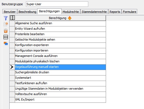This screenshot has height=109, width=144.
Task: Click the grid selector icon in table header
Action: 13,18
